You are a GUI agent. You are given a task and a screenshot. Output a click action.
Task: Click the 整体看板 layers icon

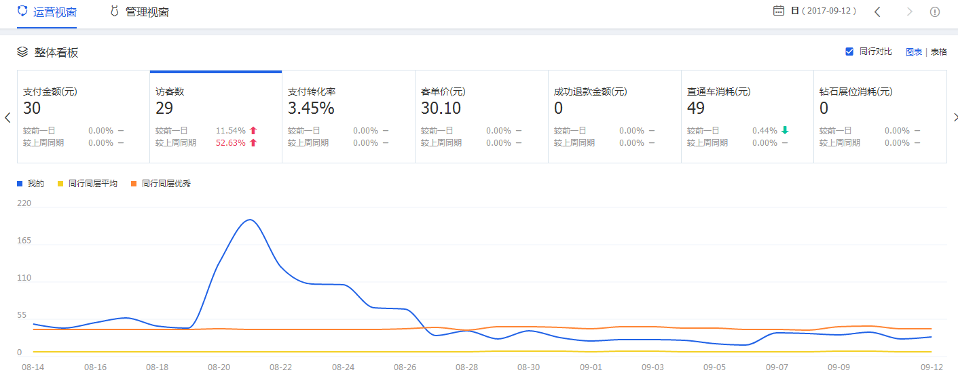coord(22,52)
